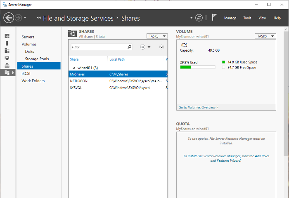Open Dashboard from the sidebar icon
Viewport: 289px width, 198px height.
click(7, 36)
